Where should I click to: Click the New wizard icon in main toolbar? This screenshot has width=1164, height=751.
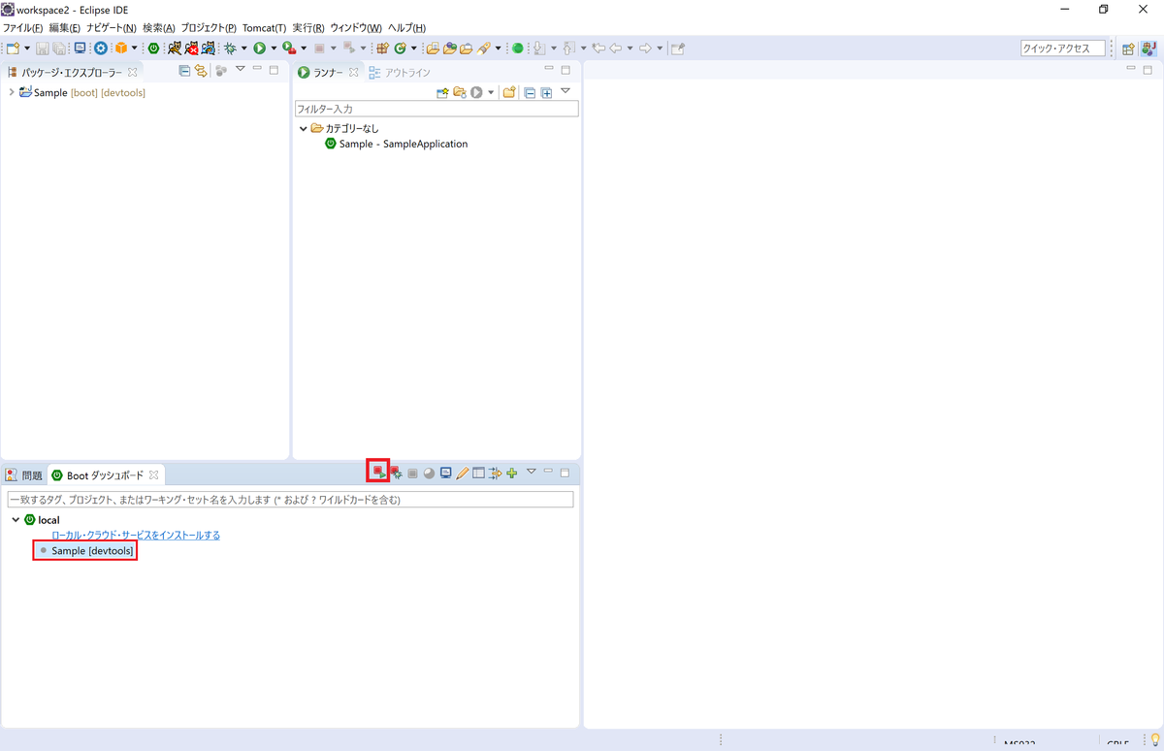click(13, 48)
